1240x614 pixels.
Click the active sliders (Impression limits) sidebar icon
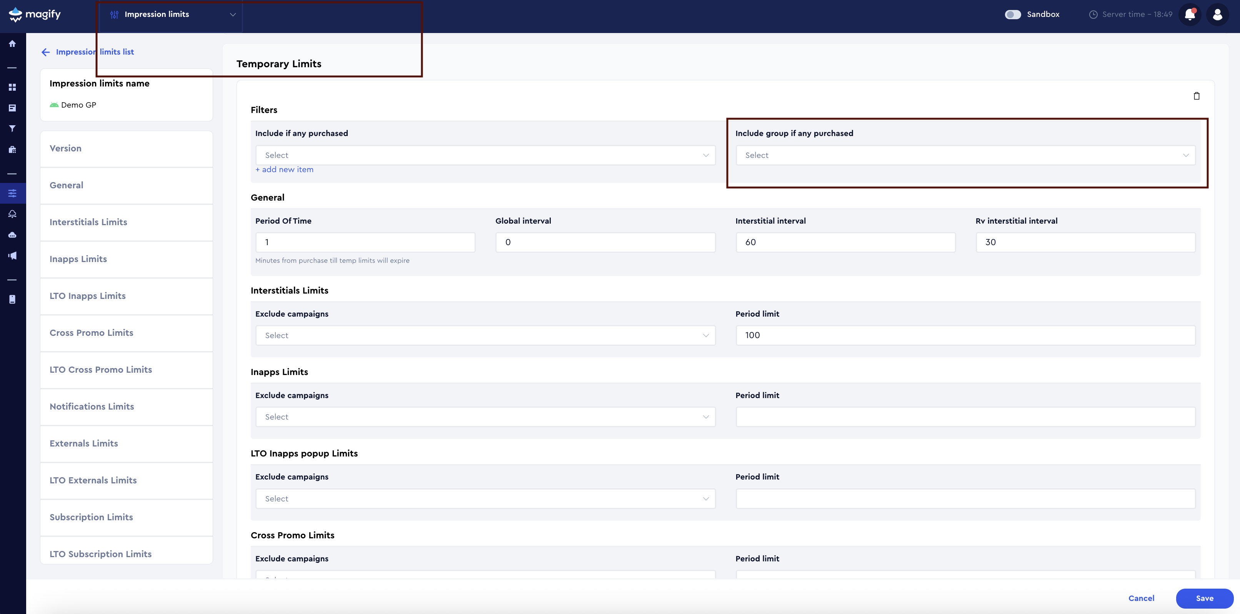12,193
